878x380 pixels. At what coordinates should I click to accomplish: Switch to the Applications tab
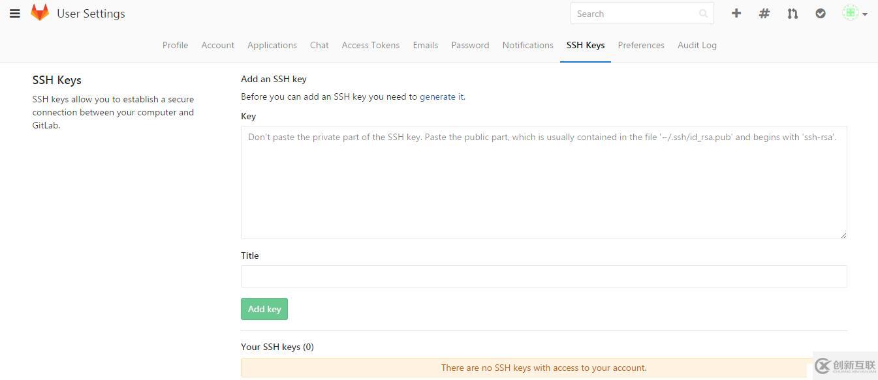tap(272, 45)
